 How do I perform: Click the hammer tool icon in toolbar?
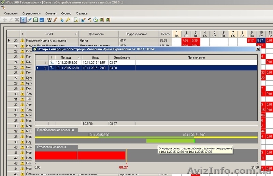click(89, 20)
